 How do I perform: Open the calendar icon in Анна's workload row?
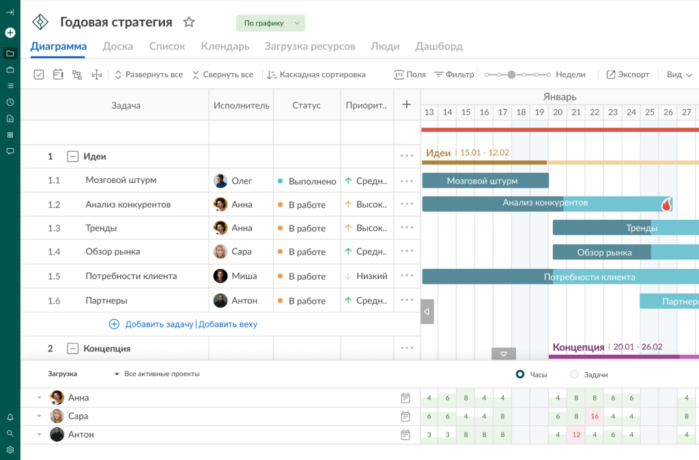click(405, 398)
